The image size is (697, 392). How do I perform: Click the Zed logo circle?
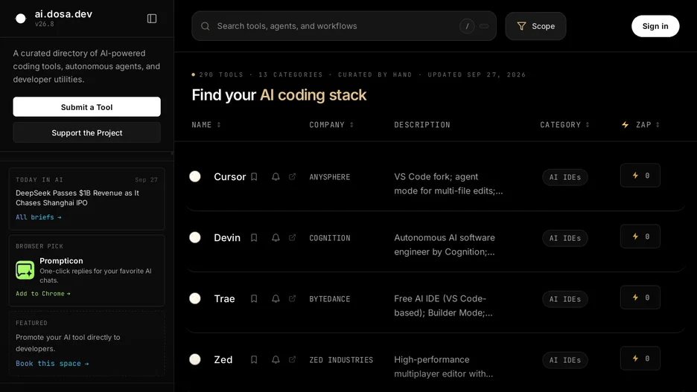(x=194, y=359)
